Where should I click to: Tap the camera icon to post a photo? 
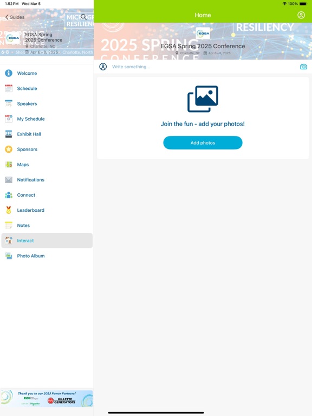[x=303, y=67]
